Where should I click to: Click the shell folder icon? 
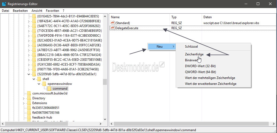(x=39, y=79)
